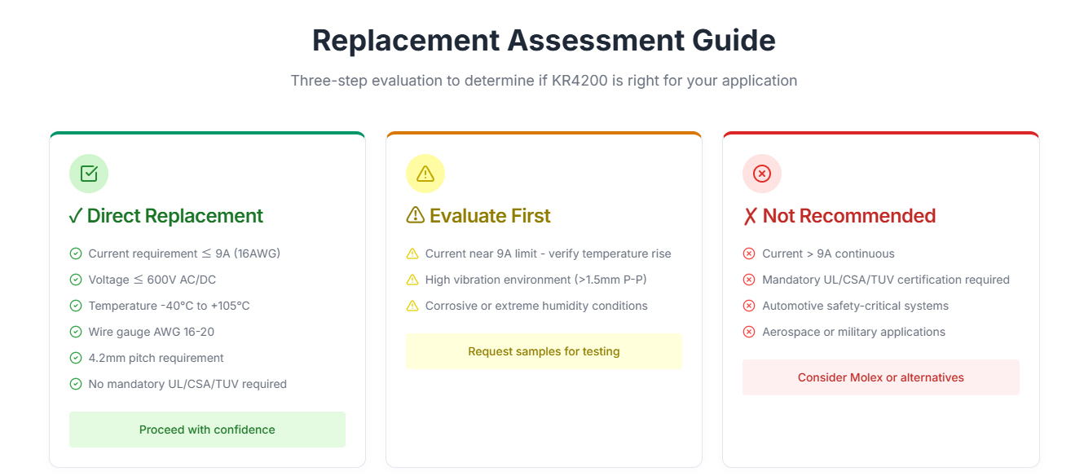Click warning icon beside Corrosive or extreme humidity
Screen dimensions: 1084x476
click(412, 306)
